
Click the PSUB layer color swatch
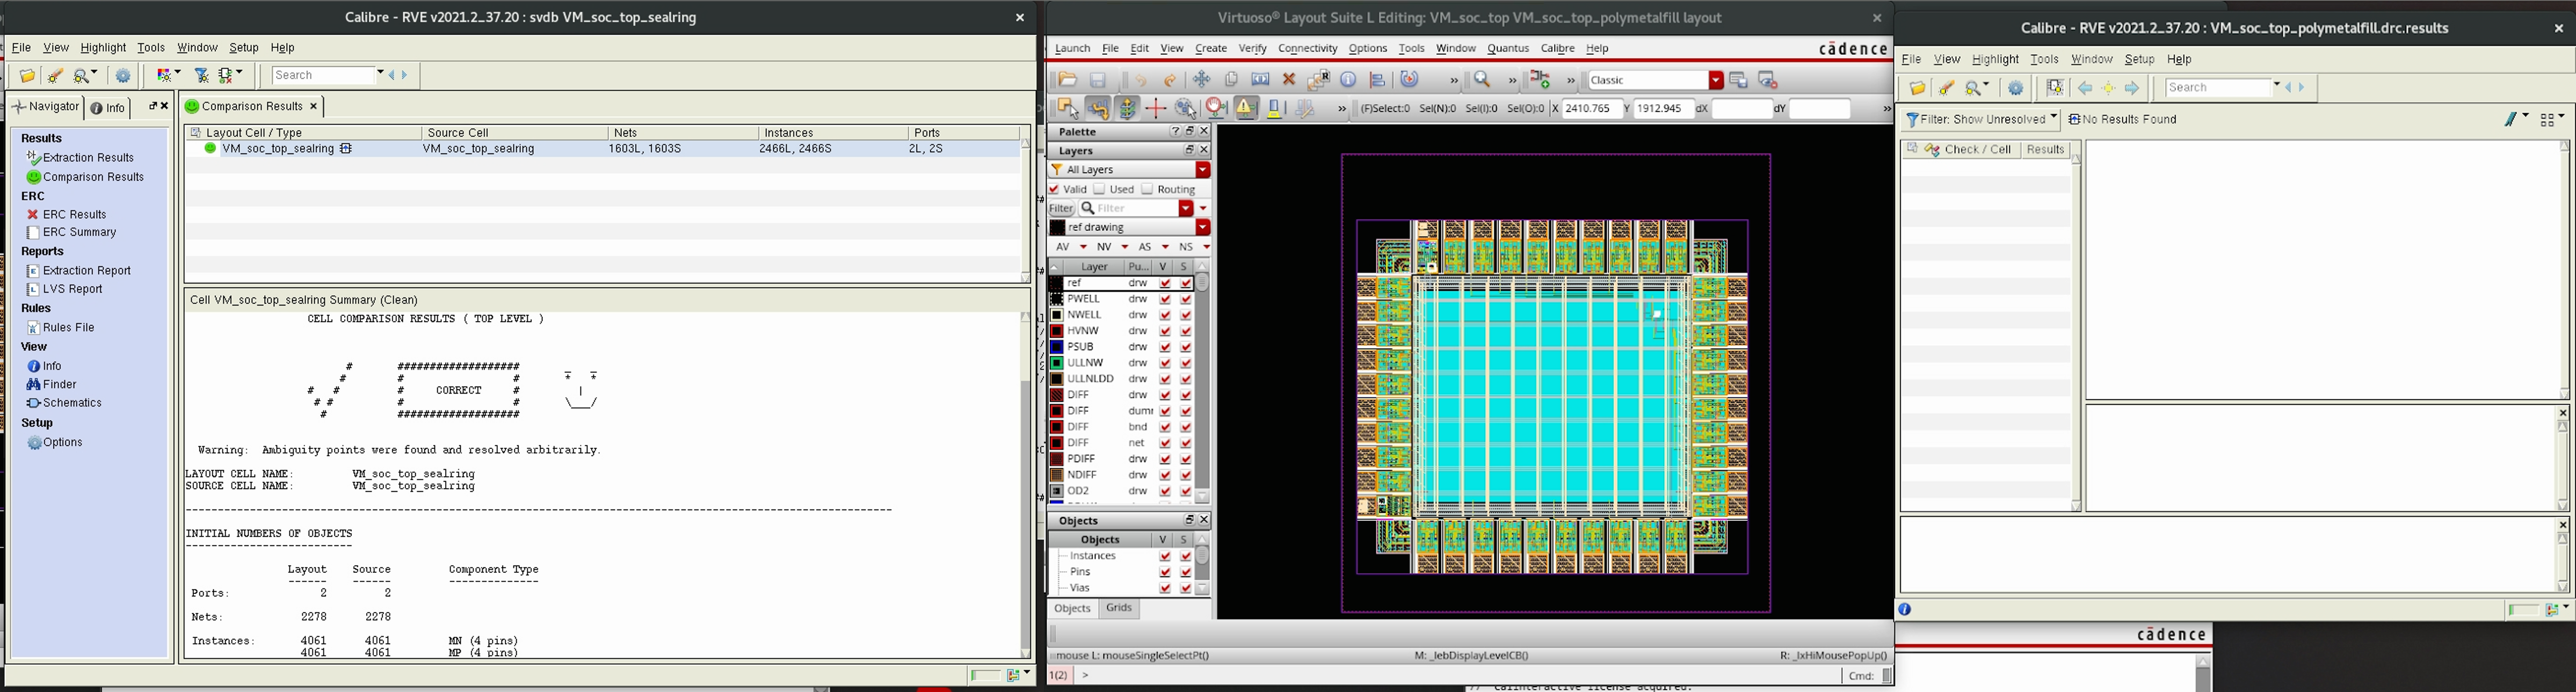pyautogui.click(x=1056, y=347)
